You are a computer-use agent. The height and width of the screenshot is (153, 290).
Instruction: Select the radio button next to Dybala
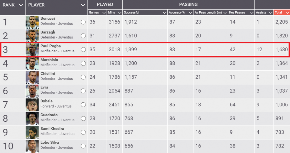click(x=83, y=105)
